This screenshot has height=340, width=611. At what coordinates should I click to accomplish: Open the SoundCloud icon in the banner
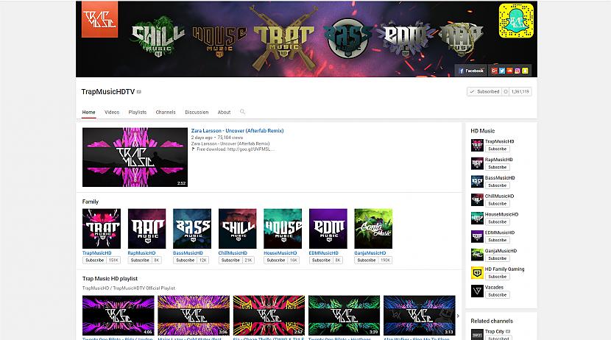click(509, 71)
